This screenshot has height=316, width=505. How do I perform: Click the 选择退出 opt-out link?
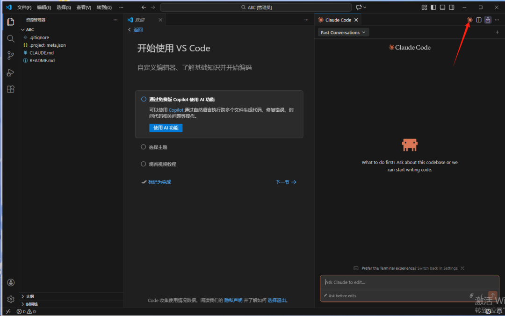pos(277,300)
